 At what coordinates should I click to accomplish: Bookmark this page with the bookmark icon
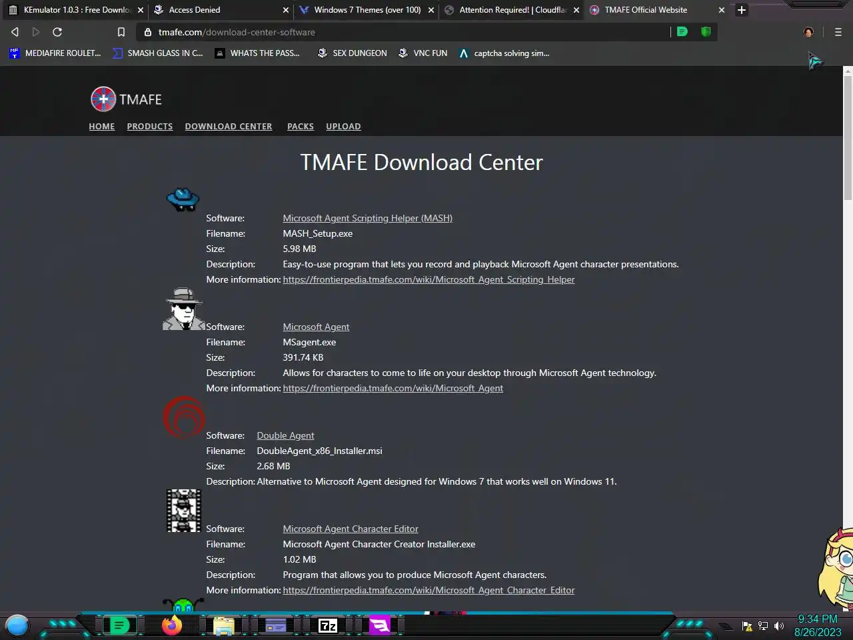(121, 32)
